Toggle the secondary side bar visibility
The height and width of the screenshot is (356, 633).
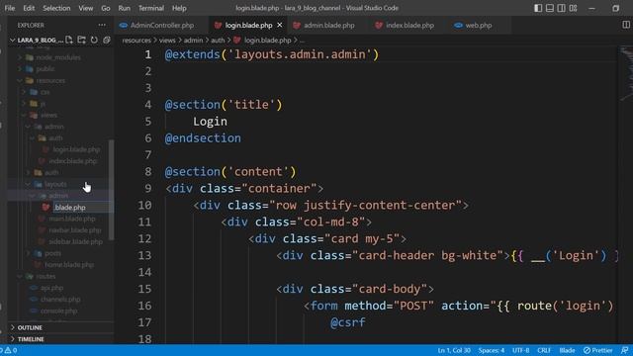(x=562, y=8)
